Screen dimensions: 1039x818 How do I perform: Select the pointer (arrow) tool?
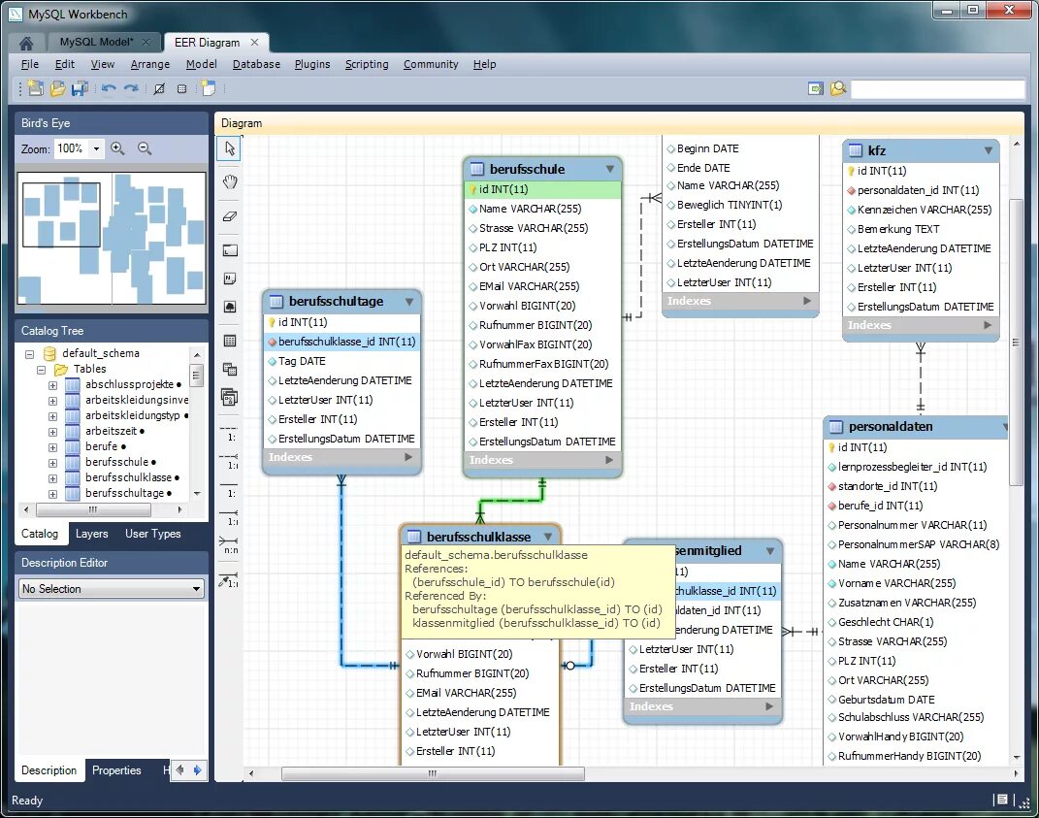(x=229, y=147)
